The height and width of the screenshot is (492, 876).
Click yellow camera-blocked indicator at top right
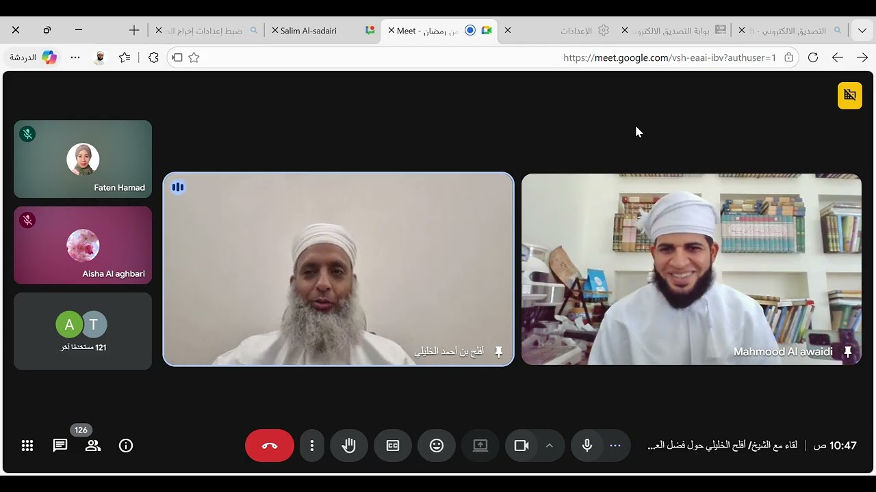tap(850, 96)
